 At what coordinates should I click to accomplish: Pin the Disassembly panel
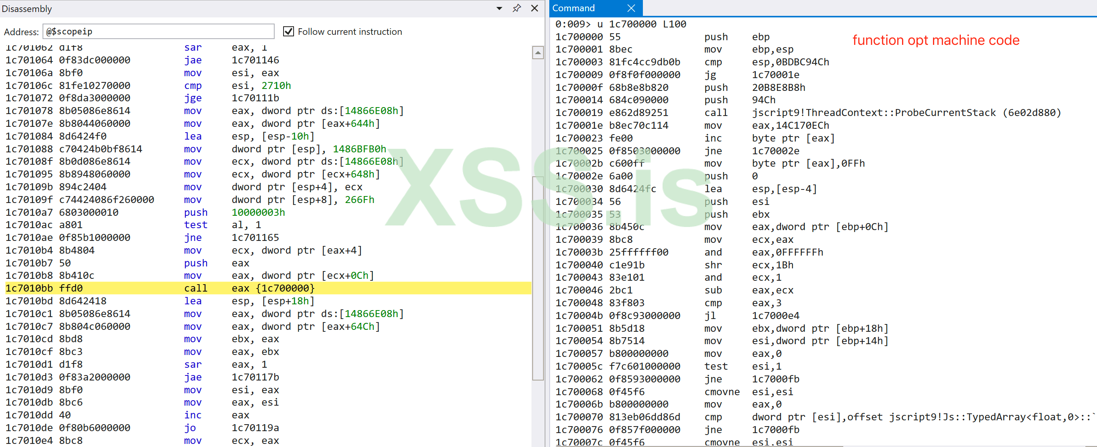click(x=516, y=8)
